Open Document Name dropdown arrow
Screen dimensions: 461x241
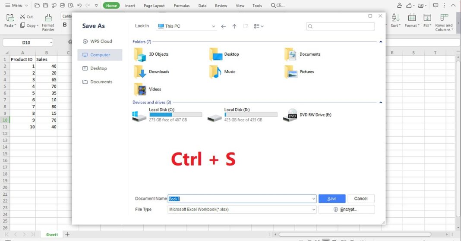(313, 199)
